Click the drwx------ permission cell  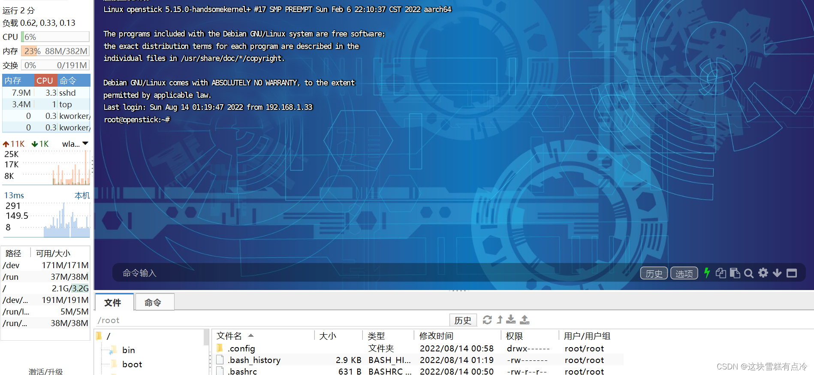(x=528, y=348)
